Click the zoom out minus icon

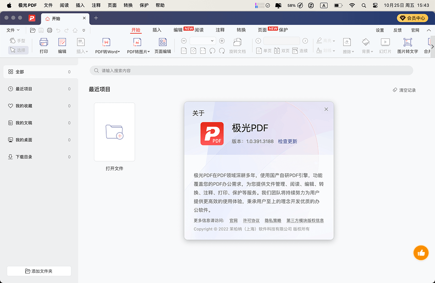(x=184, y=41)
